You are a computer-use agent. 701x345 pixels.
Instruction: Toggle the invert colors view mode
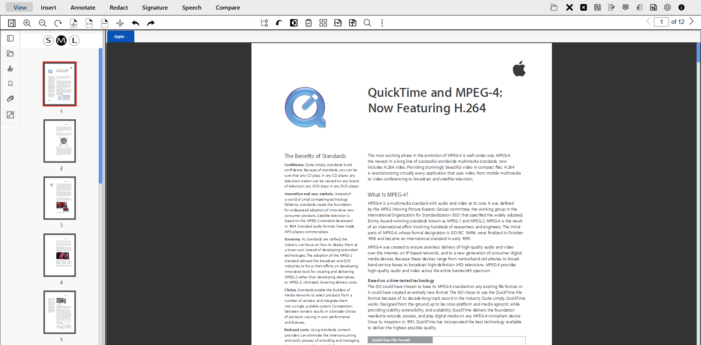pyautogui.click(x=293, y=23)
